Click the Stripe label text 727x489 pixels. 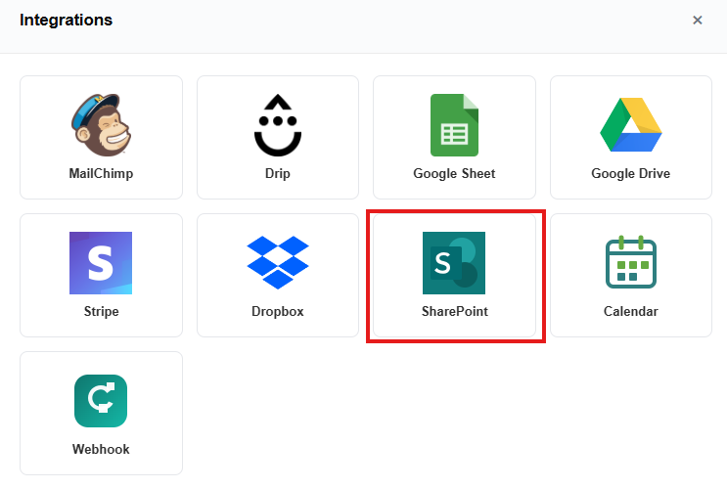coord(101,311)
